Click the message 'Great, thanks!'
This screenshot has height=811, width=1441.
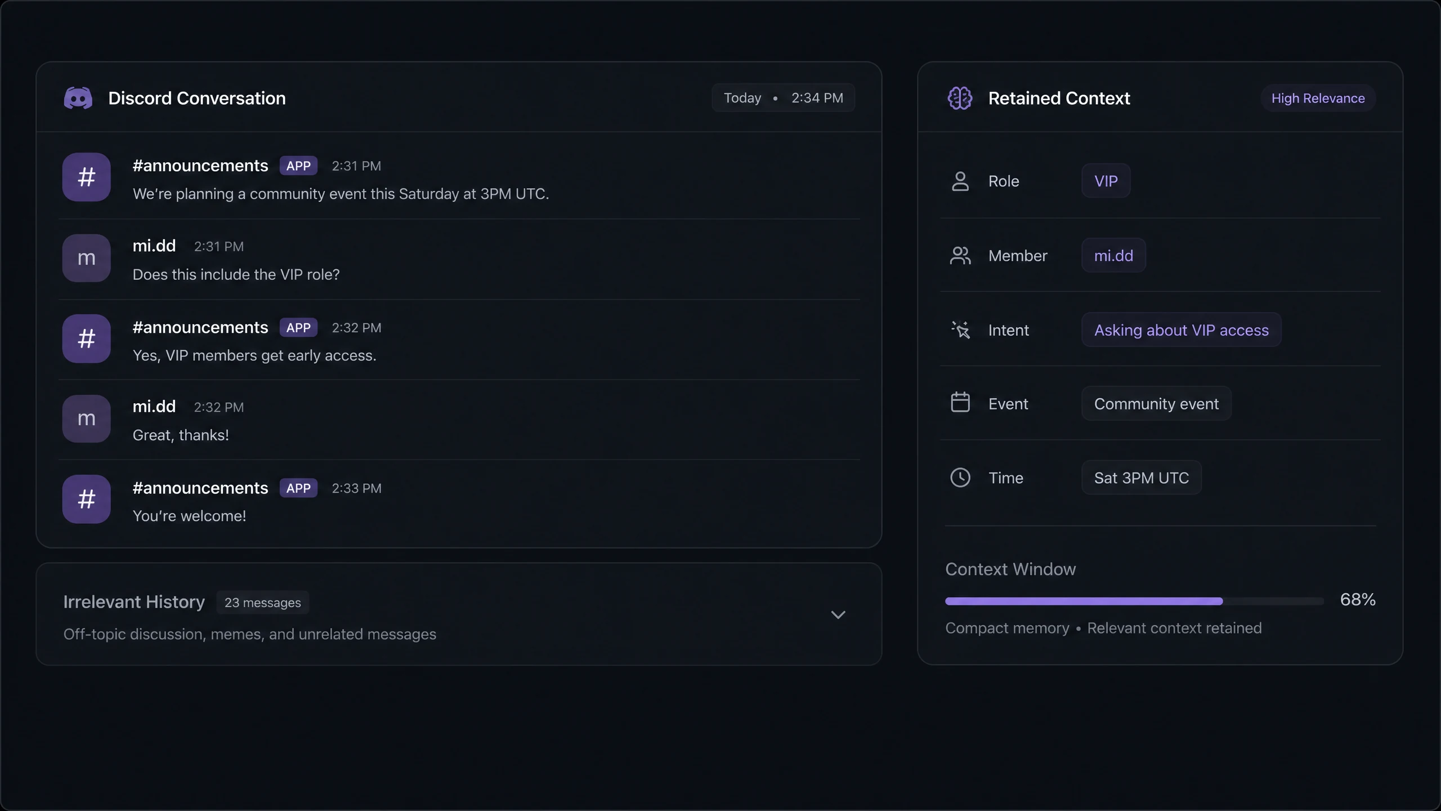click(x=181, y=435)
